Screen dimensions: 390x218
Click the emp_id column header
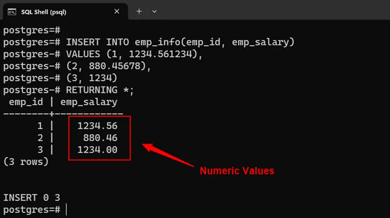coord(26,102)
